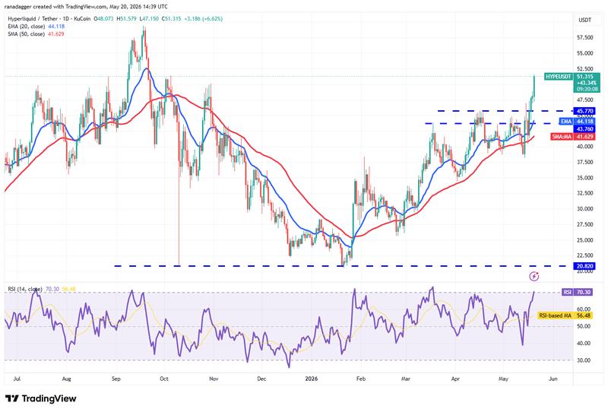
Task: Click the Sep label on time axis
Action: tap(116, 379)
